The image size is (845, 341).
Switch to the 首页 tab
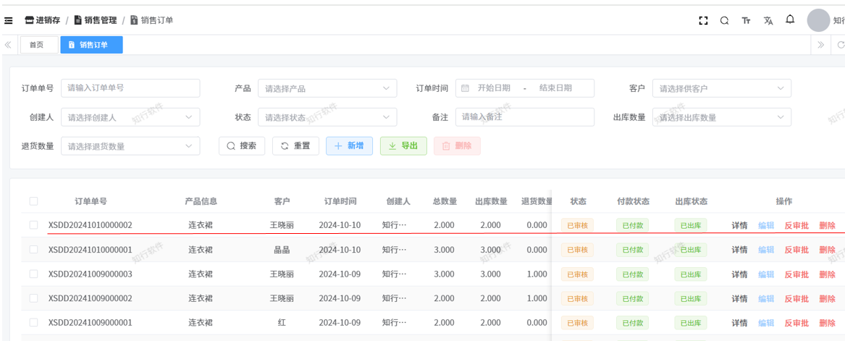click(37, 45)
